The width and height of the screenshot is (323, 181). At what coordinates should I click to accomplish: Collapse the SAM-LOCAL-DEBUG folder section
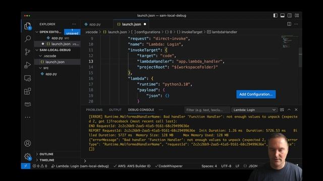[x=55, y=50]
